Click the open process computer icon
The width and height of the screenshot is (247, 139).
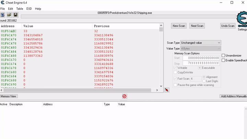point(2,15)
